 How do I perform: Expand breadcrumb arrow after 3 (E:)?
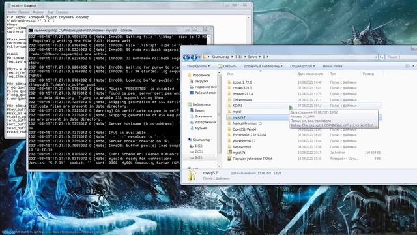point(245,57)
